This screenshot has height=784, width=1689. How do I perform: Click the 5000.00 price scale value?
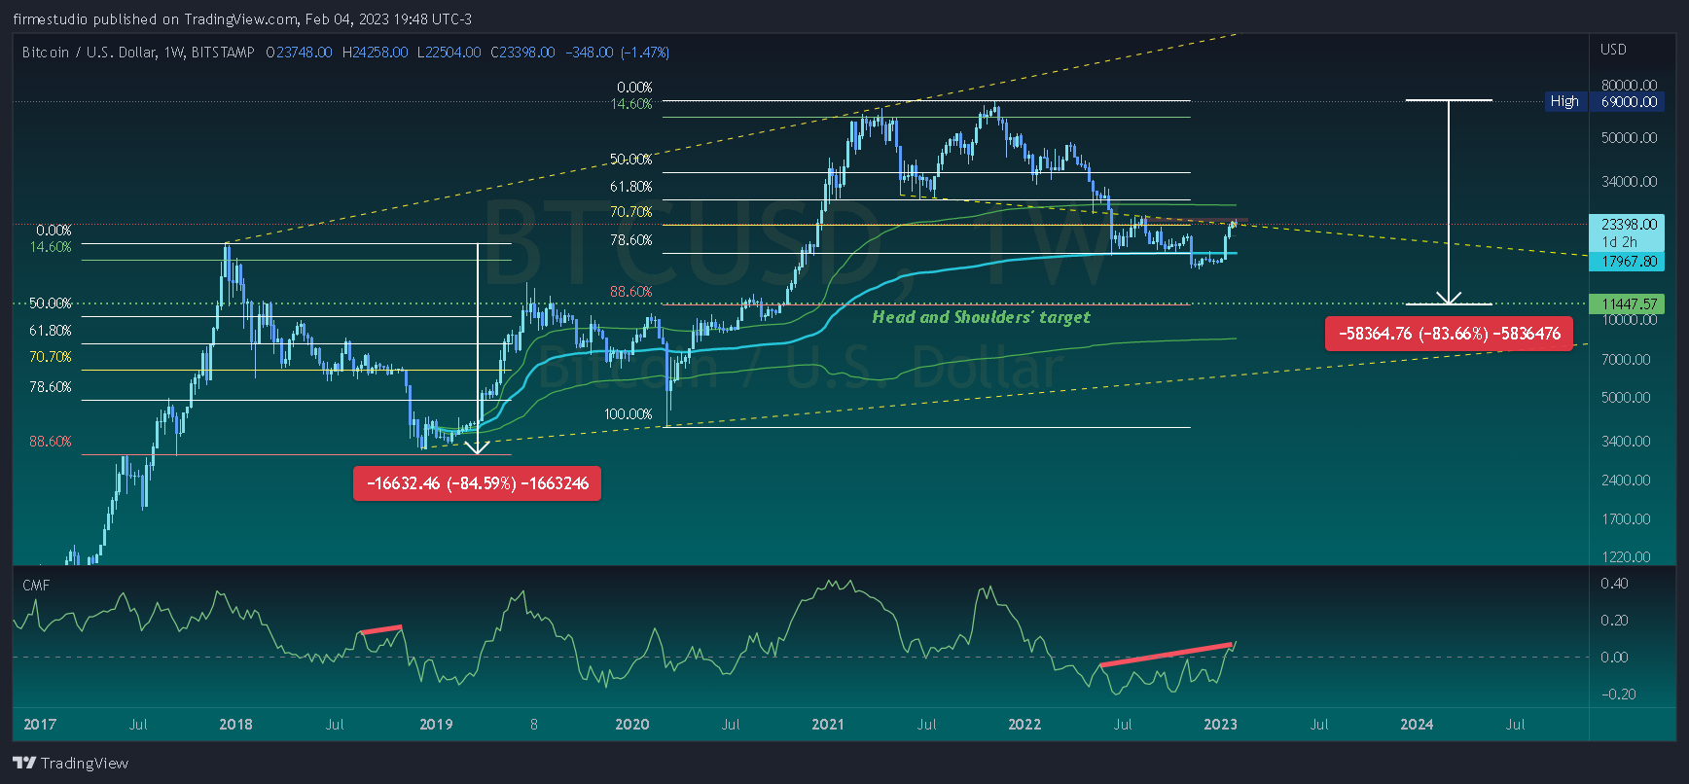click(x=1626, y=398)
